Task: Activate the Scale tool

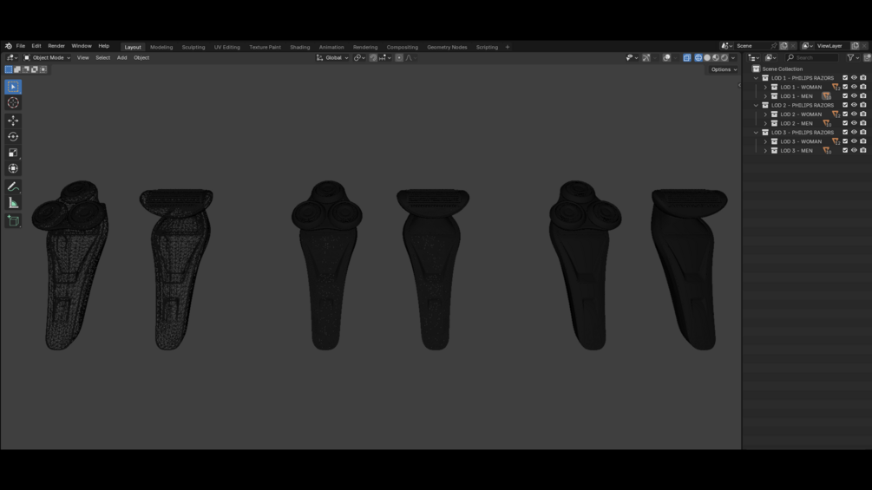Action: (13, 153)
